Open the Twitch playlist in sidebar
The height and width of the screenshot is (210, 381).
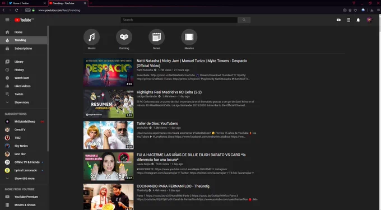click(24, 94)
